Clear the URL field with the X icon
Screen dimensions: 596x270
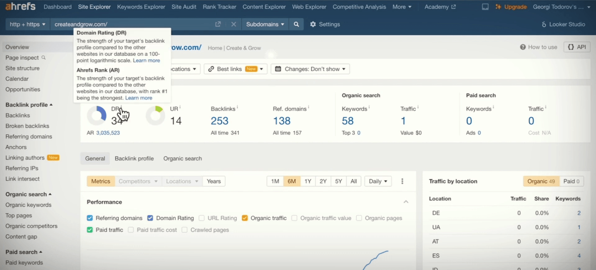coord(234,24)
